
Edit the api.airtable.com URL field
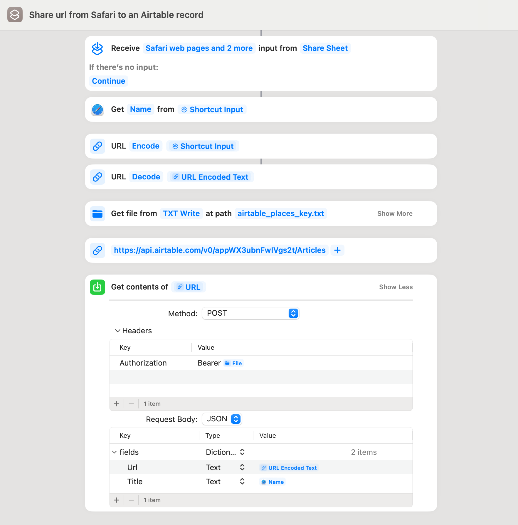pos(220,250)
